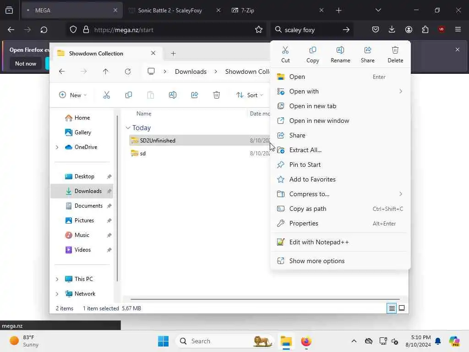Screen dimensions: 469x352
Task: Switch to details view layout
Action: [392, 308]
